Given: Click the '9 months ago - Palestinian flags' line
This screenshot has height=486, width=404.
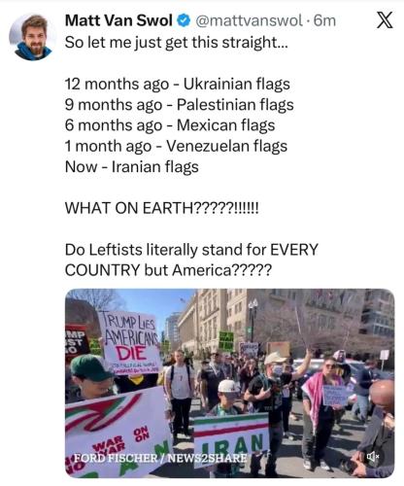Looking at the screenshot, I should point(180,105).
